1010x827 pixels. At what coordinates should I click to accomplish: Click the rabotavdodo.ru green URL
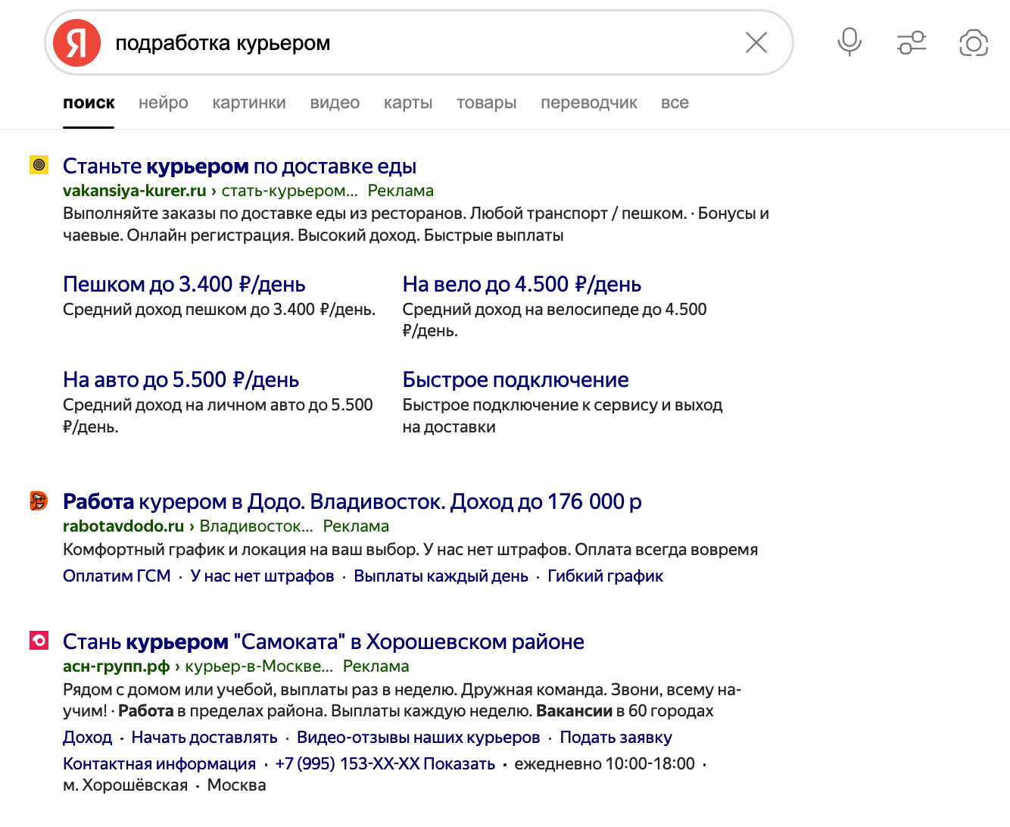(x=123, y=526)
